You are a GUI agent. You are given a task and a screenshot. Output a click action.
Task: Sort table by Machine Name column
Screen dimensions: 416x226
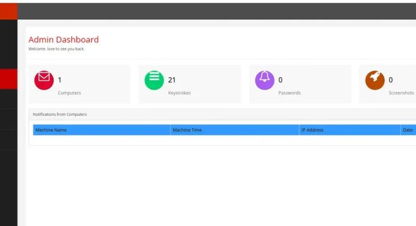[x=51, y=130]
